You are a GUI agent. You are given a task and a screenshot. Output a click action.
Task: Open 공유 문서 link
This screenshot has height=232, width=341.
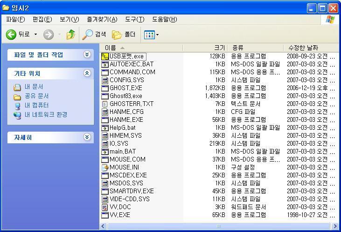tap(36, 96)
